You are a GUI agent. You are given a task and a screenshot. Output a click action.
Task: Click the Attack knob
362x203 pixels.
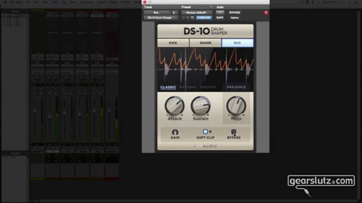[x=174, y=106]
